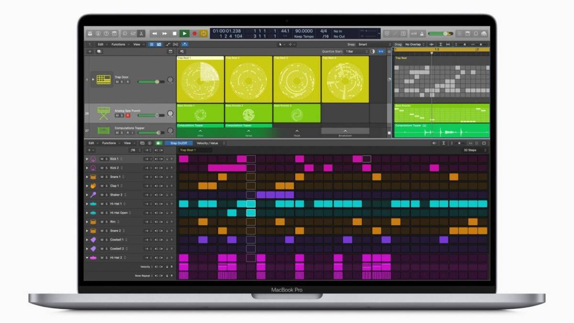This screenshot has height=323, width=574.
Task: Select the Step On/Off edit mode
Action: tap(179, 143)
